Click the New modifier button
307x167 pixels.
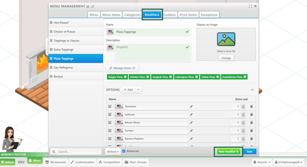point(228,152)
